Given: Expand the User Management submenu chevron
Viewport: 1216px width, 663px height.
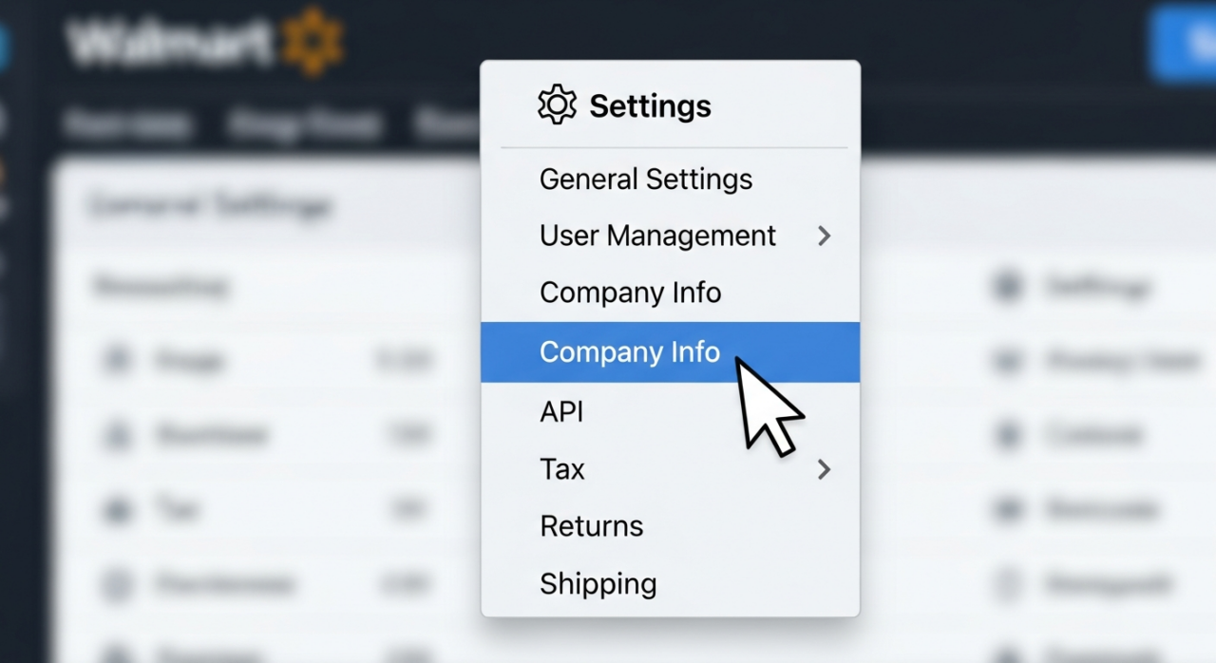Looking at the screenshot, I should pyautogui.click(x=825, y=237).
